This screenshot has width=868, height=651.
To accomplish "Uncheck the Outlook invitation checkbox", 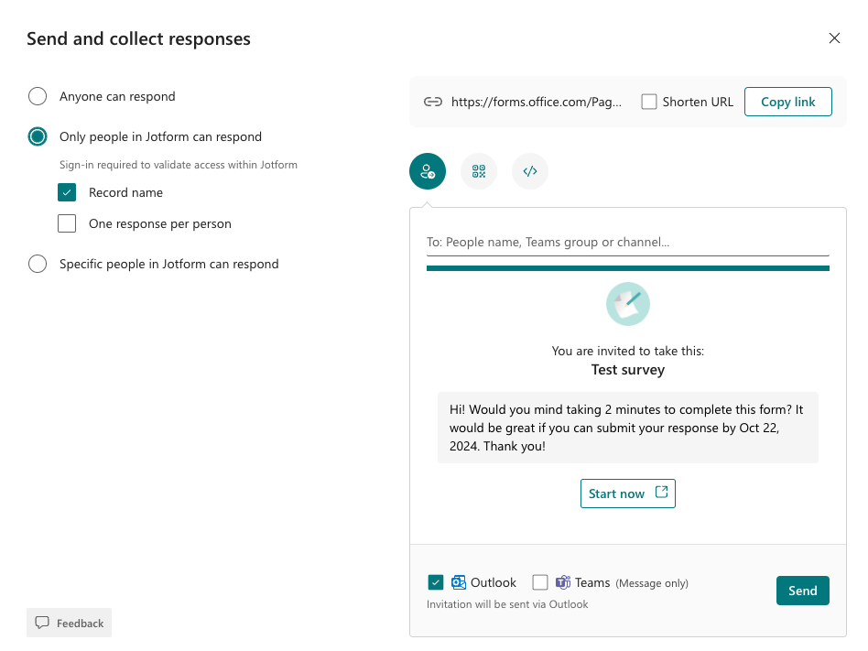I will [436, 582].
